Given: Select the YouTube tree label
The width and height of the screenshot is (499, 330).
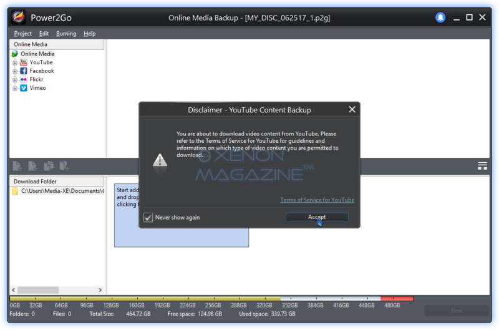Looking at the screenshot, I should click(x=41, y=62).
